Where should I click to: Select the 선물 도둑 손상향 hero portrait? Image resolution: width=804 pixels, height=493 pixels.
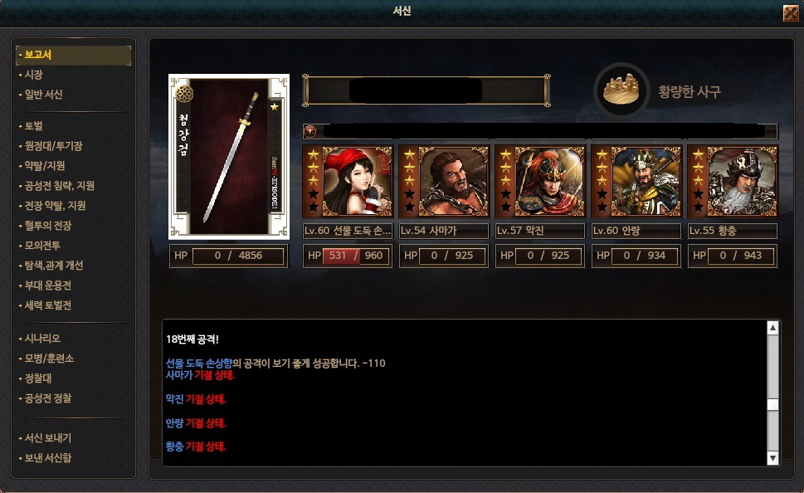pyautogui.click(x=348, y=181)
